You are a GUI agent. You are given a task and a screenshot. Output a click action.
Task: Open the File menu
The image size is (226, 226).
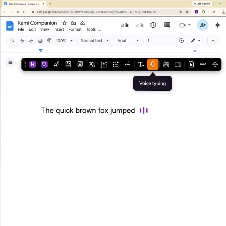(x=21, y=29)
